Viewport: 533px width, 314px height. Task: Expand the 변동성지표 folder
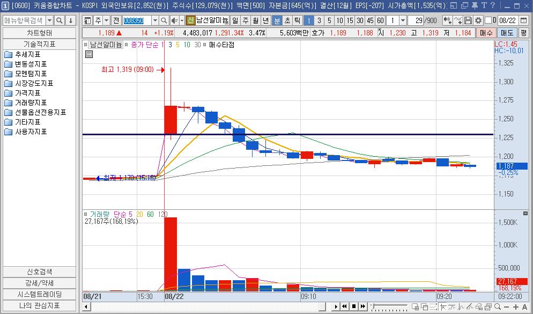26,64
